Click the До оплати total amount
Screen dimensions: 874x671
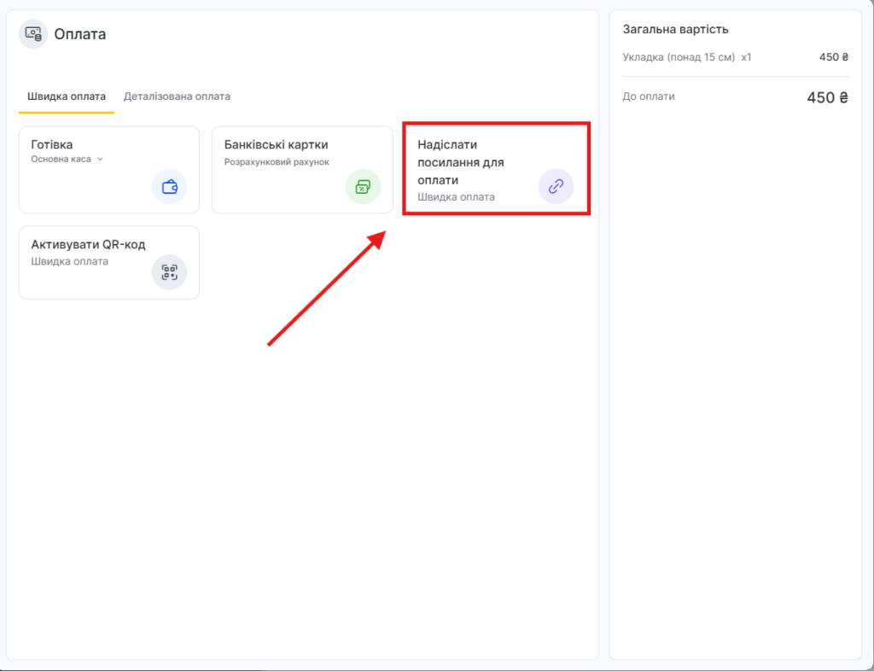(x=828, y=97)
